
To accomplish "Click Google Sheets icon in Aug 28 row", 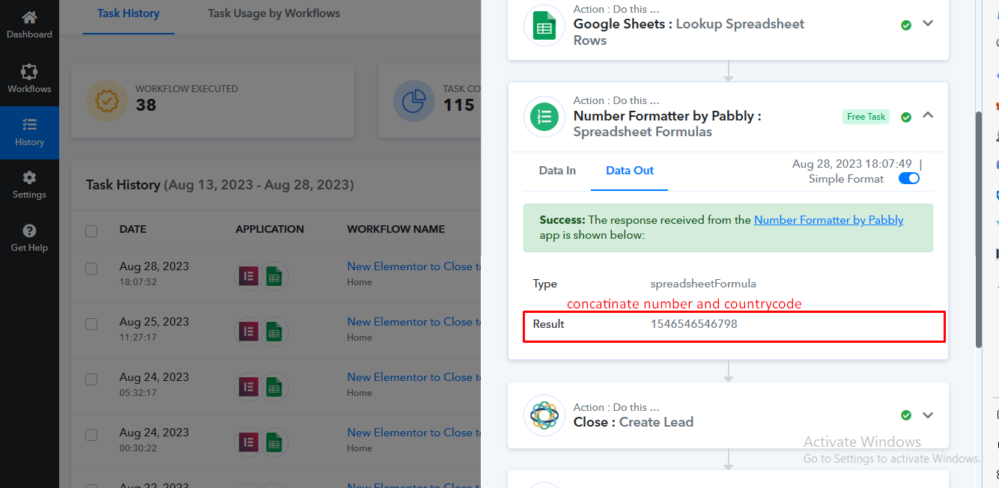I will [274, 276].
